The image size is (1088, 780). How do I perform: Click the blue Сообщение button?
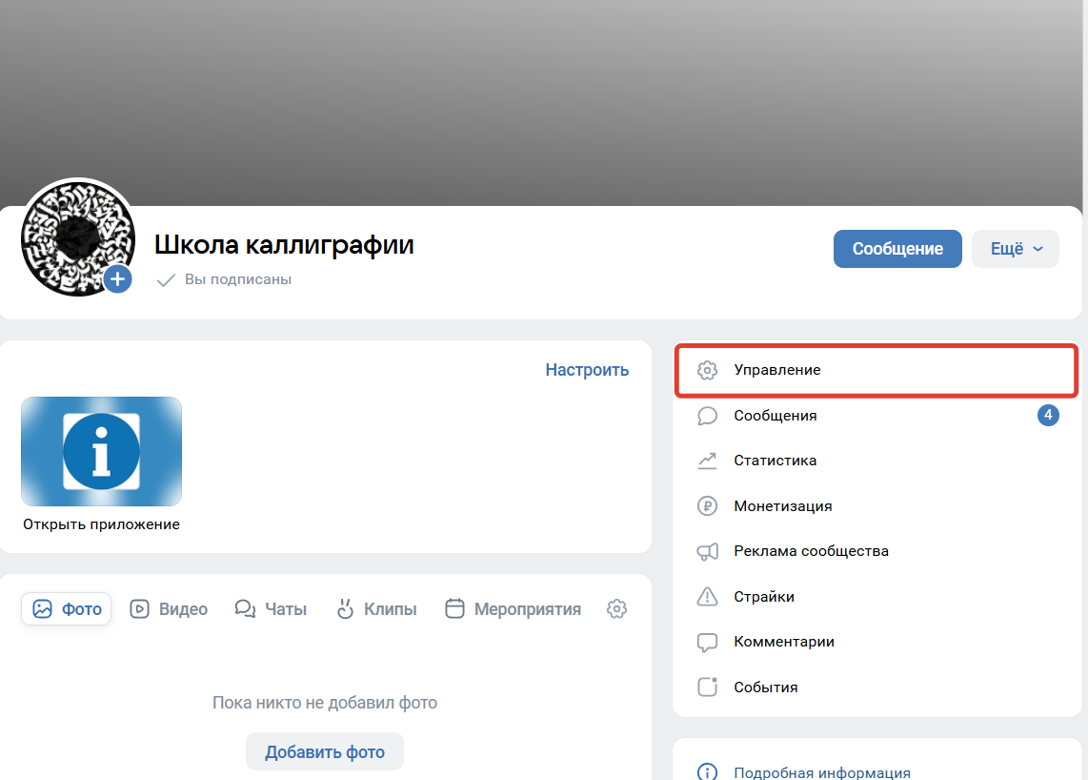pyautogui.click(x=897, y=248)
